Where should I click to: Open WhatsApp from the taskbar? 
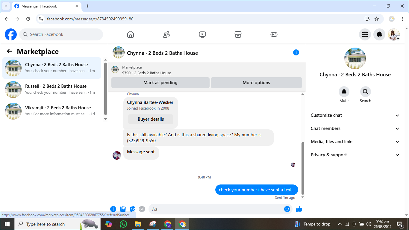(123, 224)
